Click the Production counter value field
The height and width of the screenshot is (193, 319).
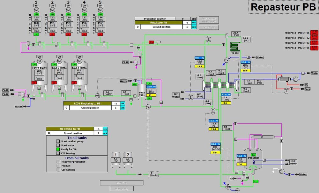tap(182, 19)
